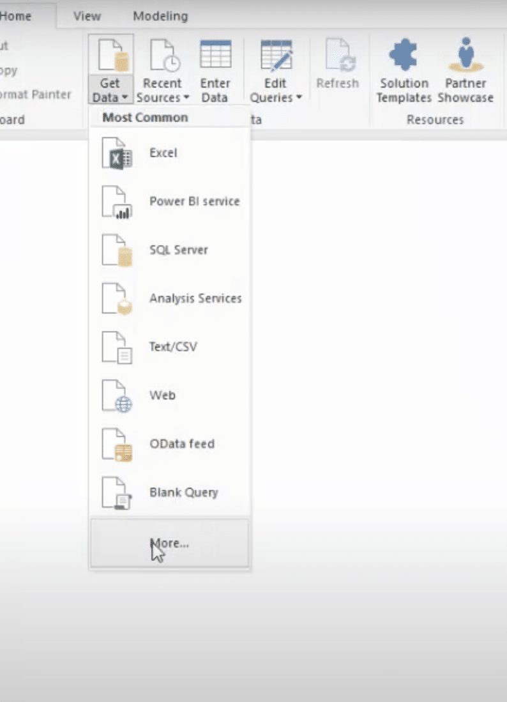The width and height of the screenshot is (507, 702).
Task: Choose Web data source entry
Action: pos(170,395)
